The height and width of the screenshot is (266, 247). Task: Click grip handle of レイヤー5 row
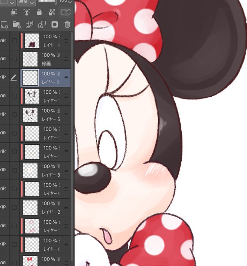click(x=66, y=115)
